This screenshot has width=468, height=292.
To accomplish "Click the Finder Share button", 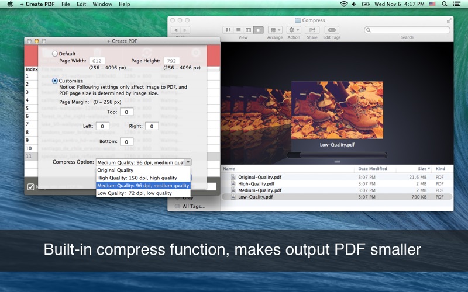I will pyautogui.click(x=312, y=30).
